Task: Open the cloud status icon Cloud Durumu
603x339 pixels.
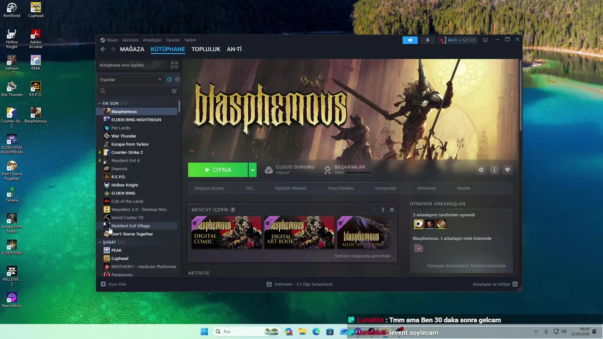Action: click(x=269, y=170)
